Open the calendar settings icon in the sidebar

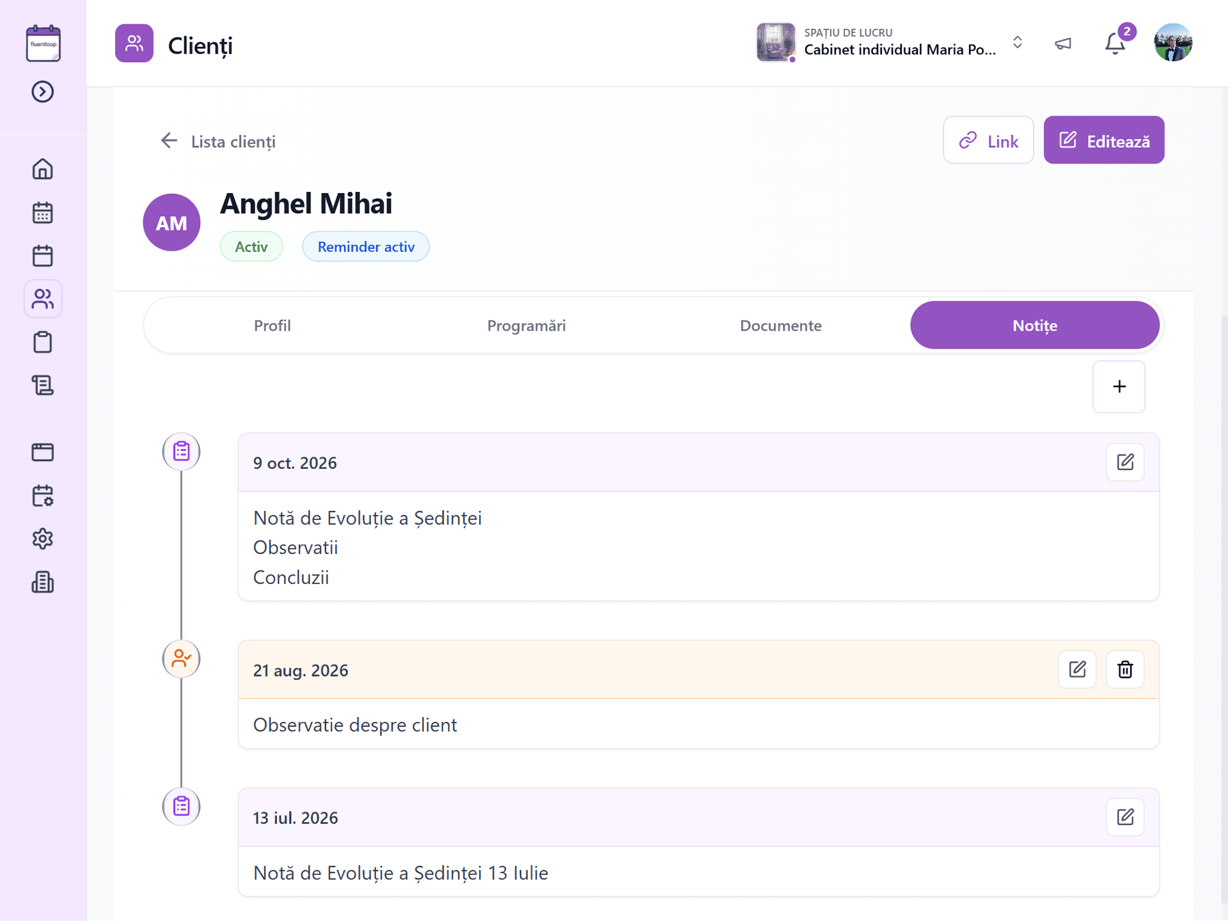43,496
